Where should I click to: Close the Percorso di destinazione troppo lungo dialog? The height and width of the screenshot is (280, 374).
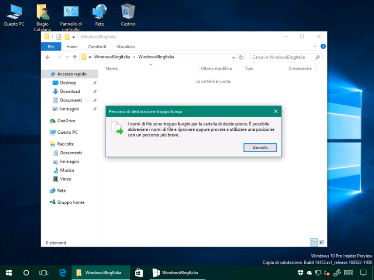pyautogui.click(x=276, y=111)
